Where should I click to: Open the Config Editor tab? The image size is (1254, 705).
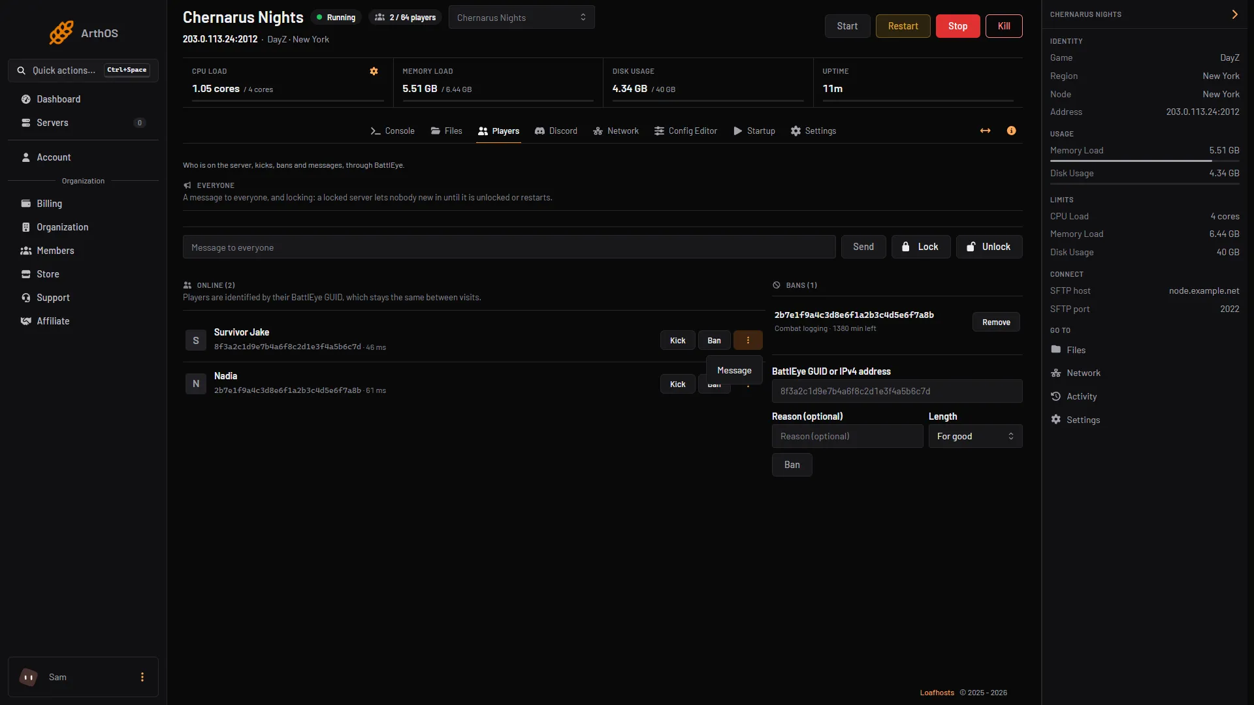[686, 131]
